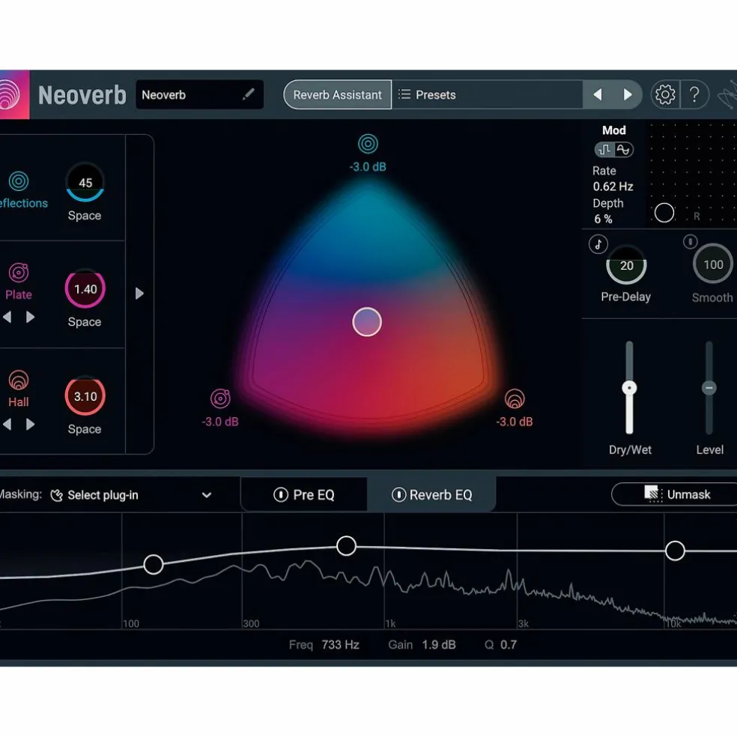Adjust Reflections Space knob 45
Screen dimensions: 737x737
pyautogui.click(x=85, y=182)
